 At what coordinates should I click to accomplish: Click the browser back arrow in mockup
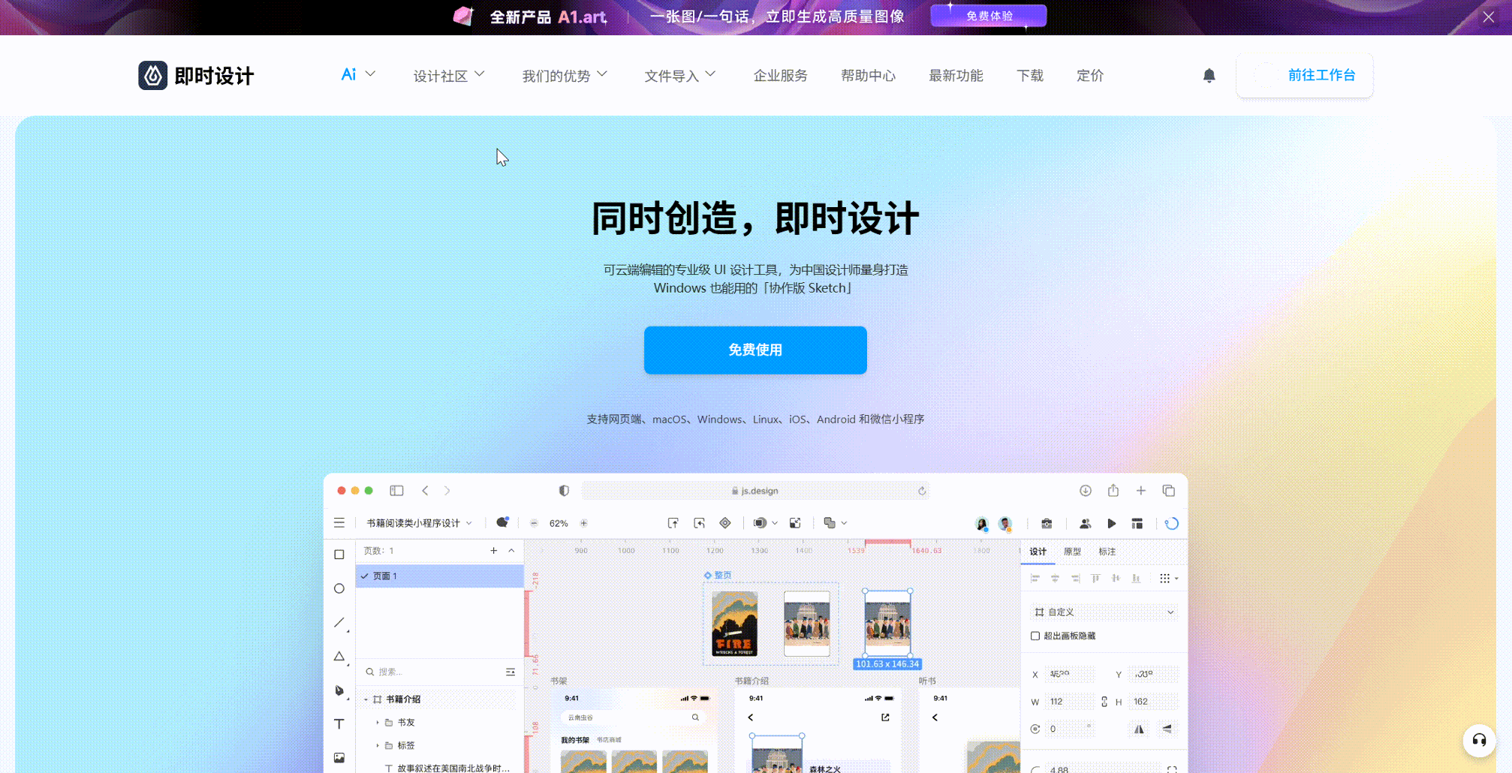point(425,491)
